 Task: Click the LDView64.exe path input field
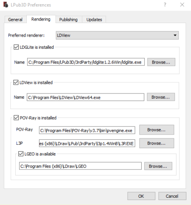point(86,97)
